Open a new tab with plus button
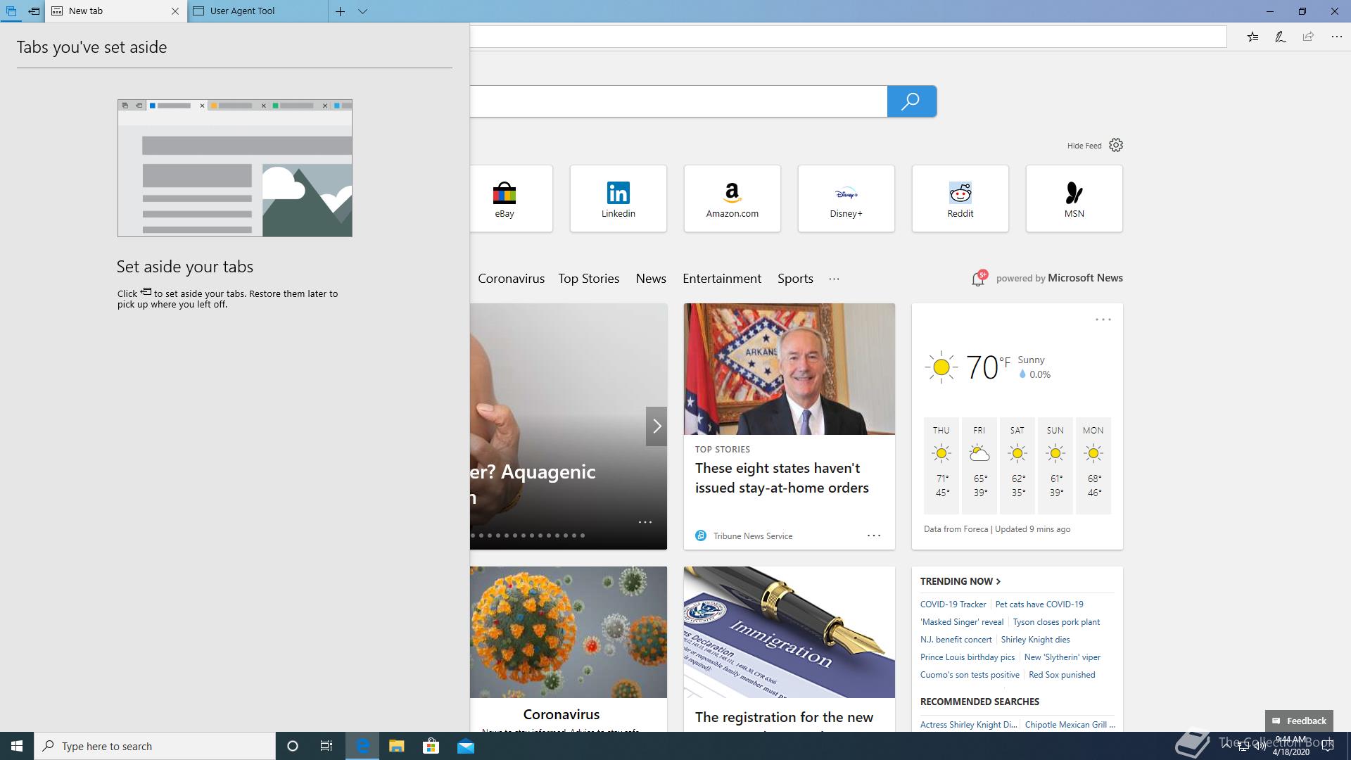 [340, 11]
